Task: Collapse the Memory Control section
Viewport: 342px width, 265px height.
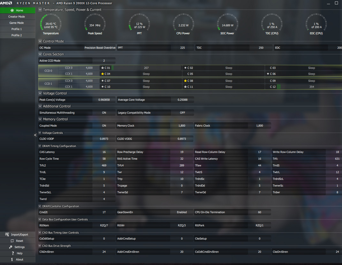Action: tap(40, 119)
